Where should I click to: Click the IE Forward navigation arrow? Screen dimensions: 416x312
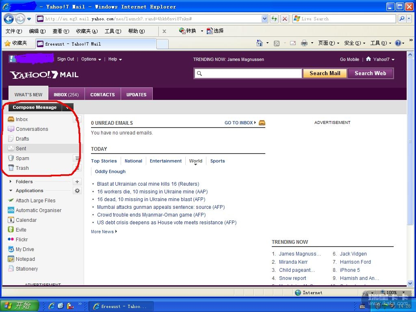pos(20,19)
